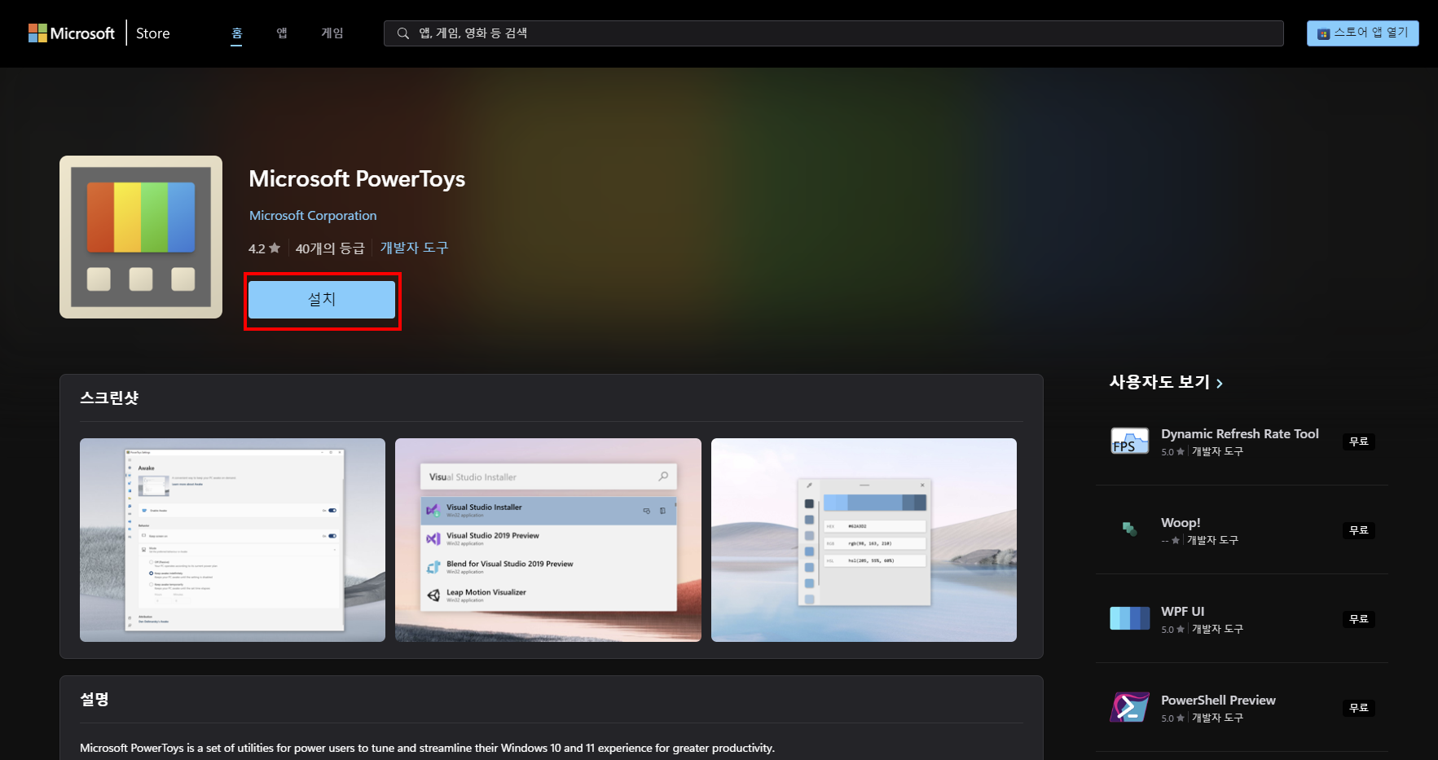Click the 4.2 star rating

click(264, 248)
